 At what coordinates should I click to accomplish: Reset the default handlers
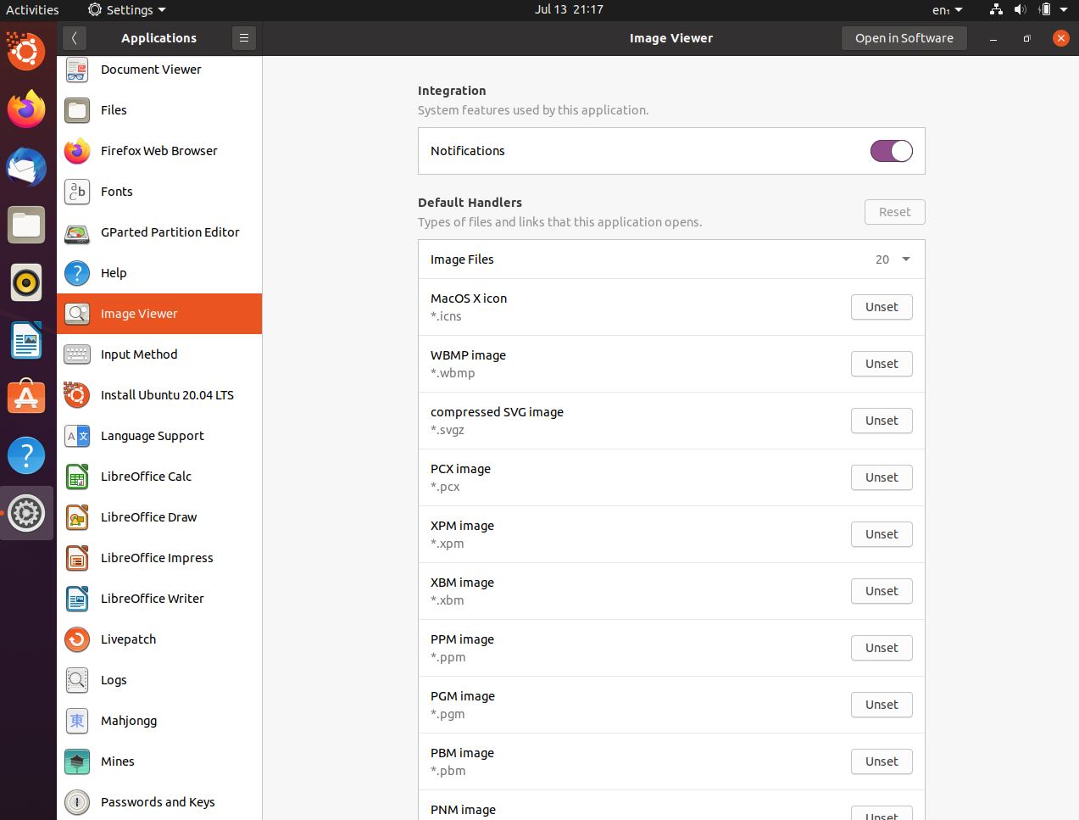pyautogui.click(x=895, y=212)
